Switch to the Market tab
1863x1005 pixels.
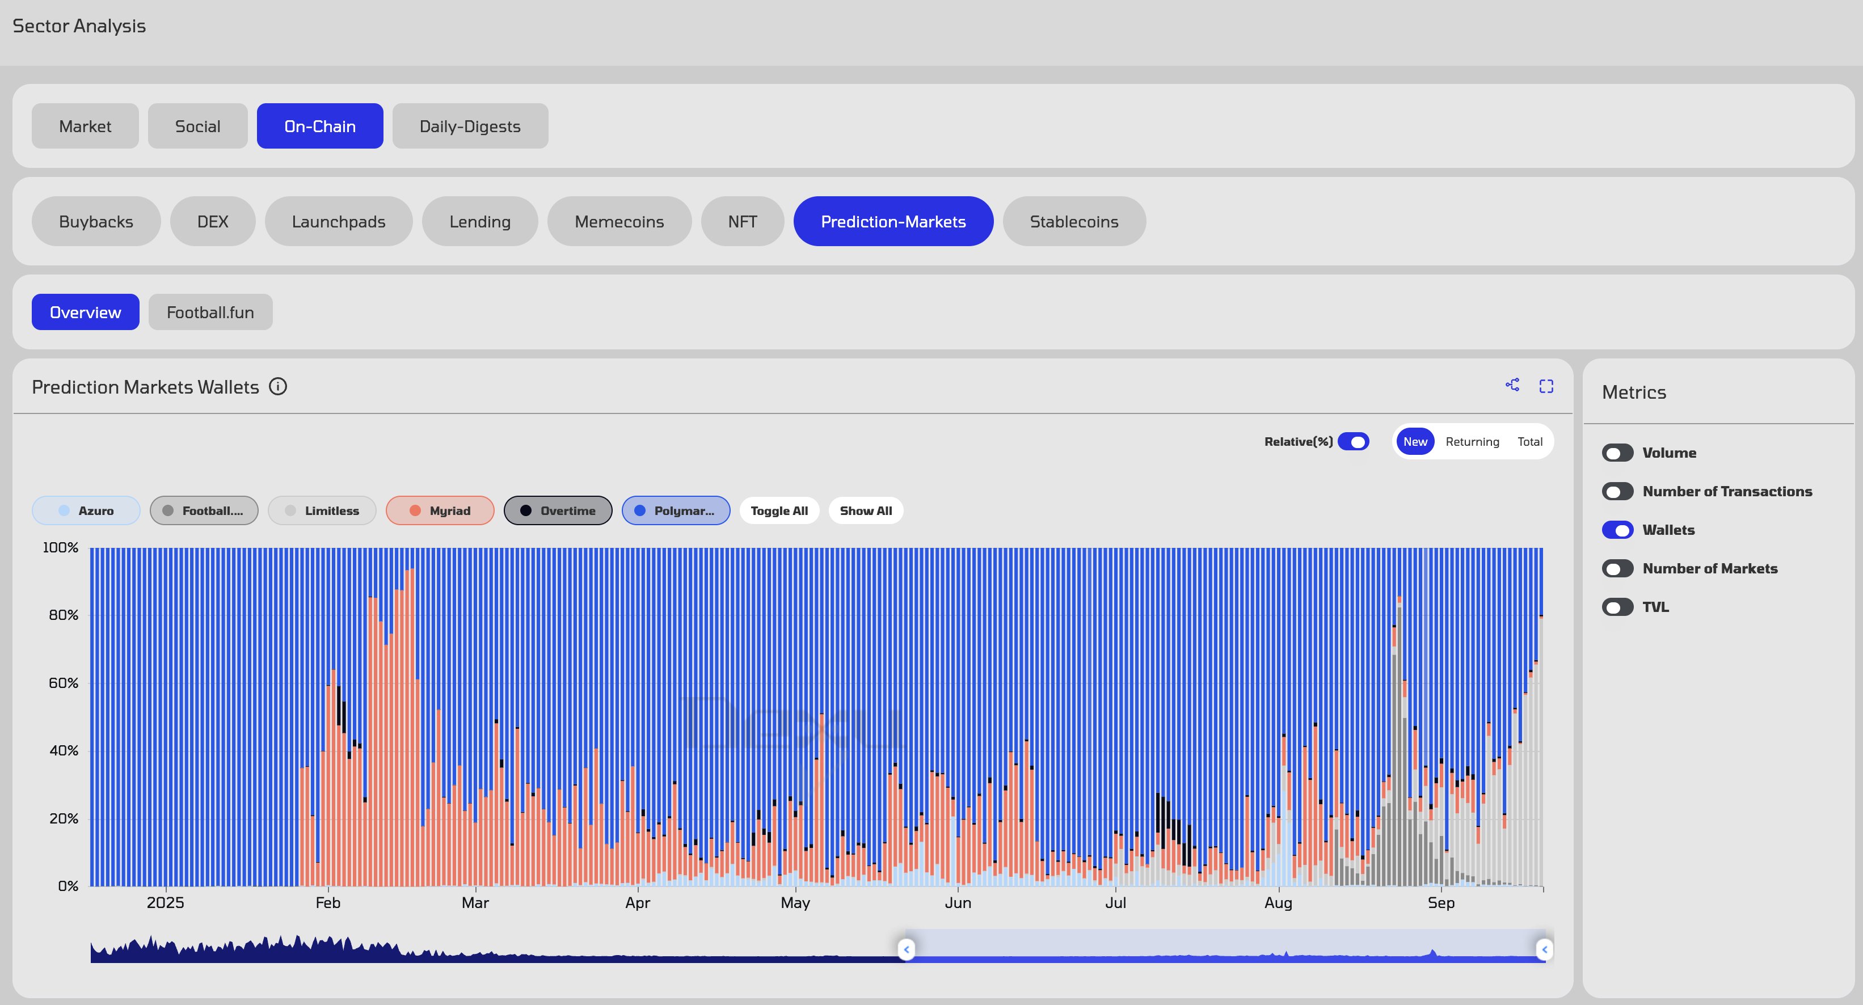85,126
